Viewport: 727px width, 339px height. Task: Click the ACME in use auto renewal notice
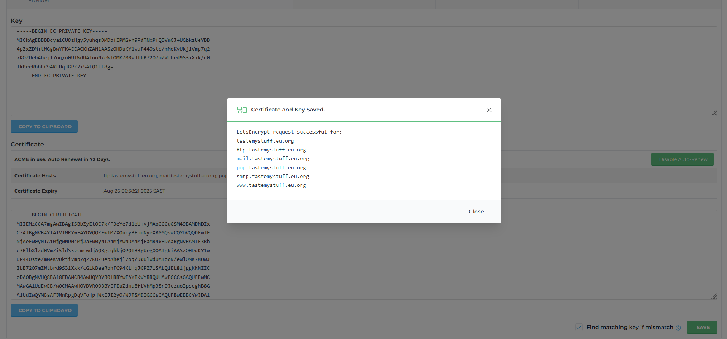pyautogui.click(x=62, y=159)
